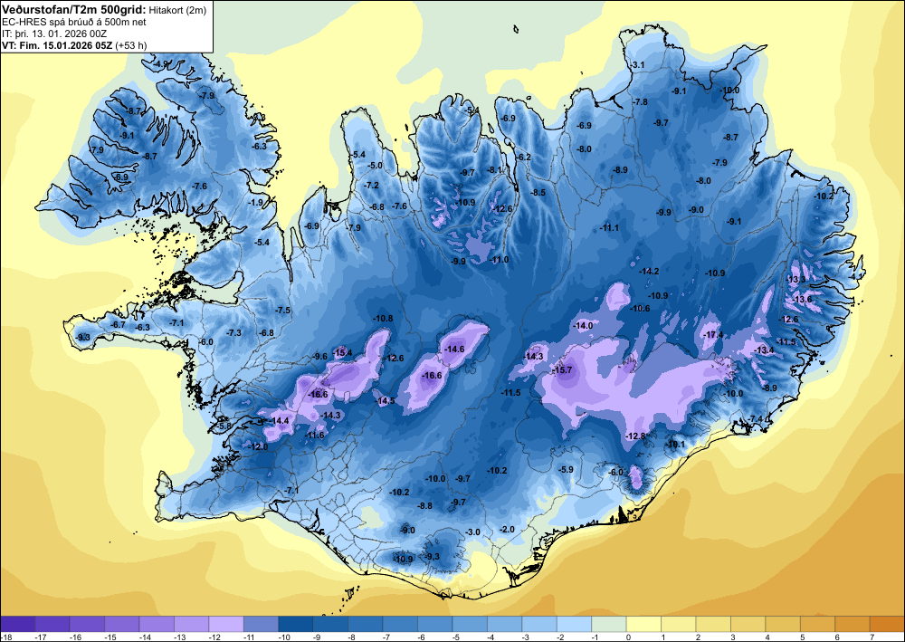Click the '-6.7' value on Snæfellsnes
Screen dimensions: 905x642
[118, 325]
